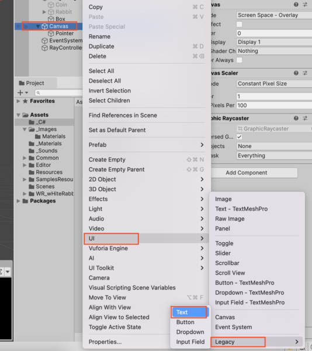Image resolution: width=312 pixels, height=351 pixels.
Task: Click the Graphic Raycaster help icon
Action: 296,118
